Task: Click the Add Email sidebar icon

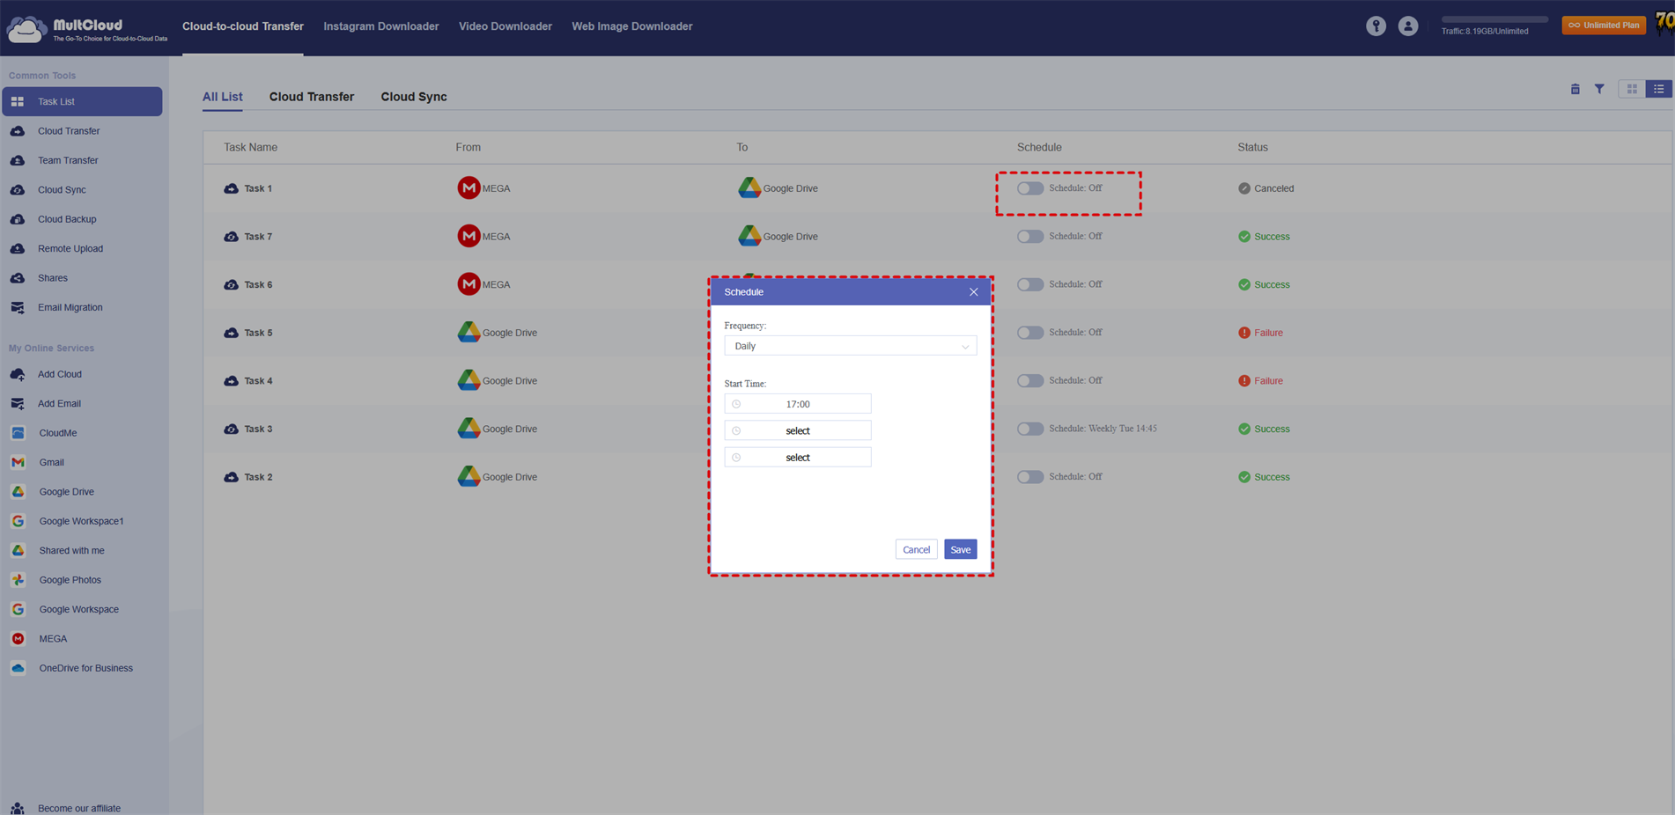Action: click(18, 404)
